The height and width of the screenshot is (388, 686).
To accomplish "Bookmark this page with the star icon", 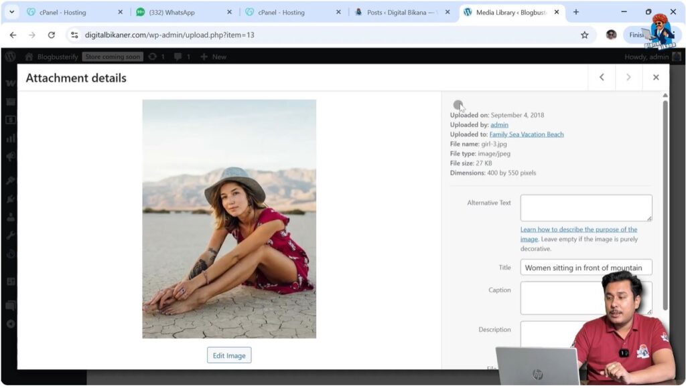I will click(x=584, y=35).
